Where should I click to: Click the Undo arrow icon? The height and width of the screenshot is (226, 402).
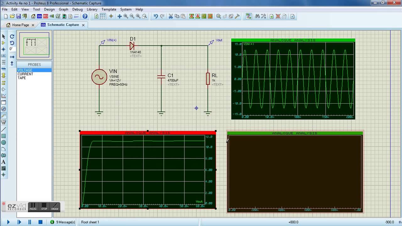[x=156, y=16]
